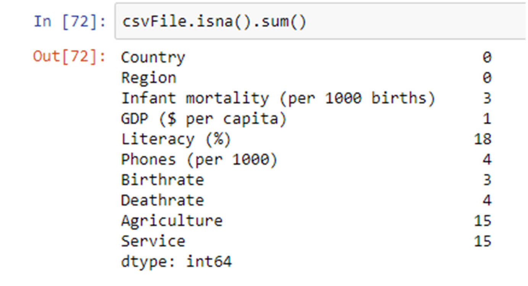Select the GDP ($ per capita) label
This screenshot has width=528, height=286.
click(x=204, y=119)
